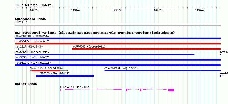Select the nsv437822 (Conrad2006) red loss bar
This screenshot has width=228, height=104.
pyautogui.click(x=49, y=71)
